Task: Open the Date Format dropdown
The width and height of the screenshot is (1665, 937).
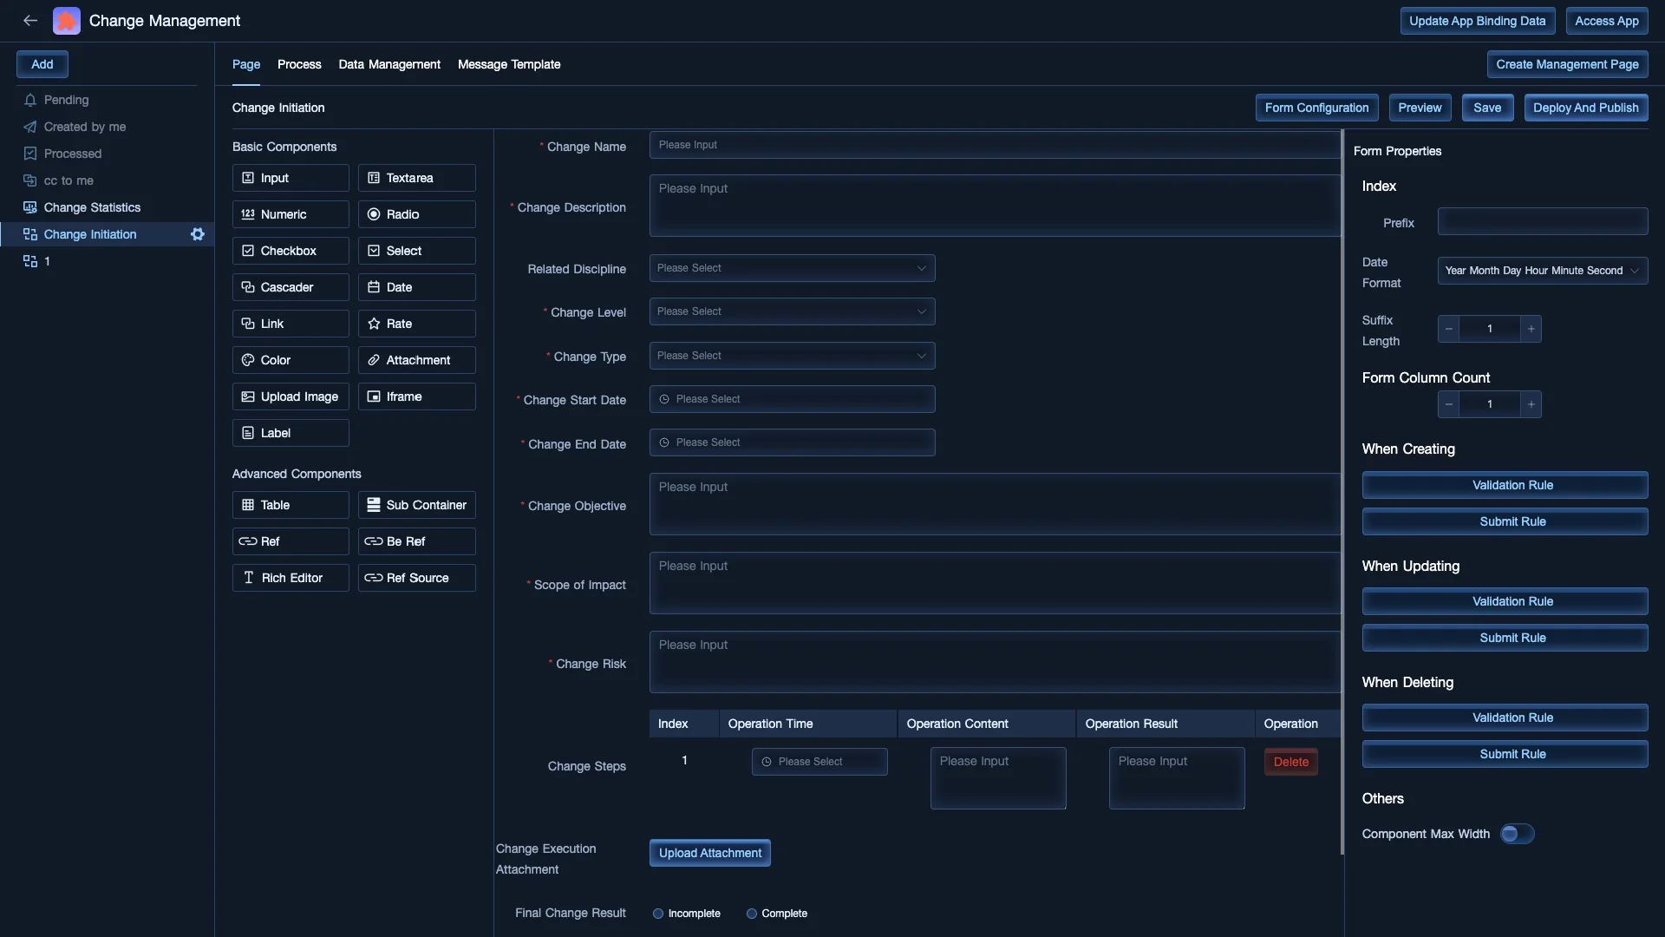Action: 1543,270
